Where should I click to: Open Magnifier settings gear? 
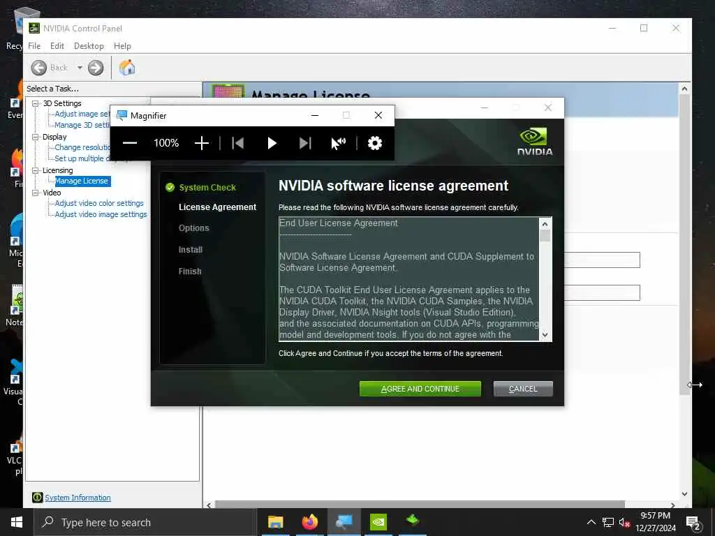coord(375,143)
